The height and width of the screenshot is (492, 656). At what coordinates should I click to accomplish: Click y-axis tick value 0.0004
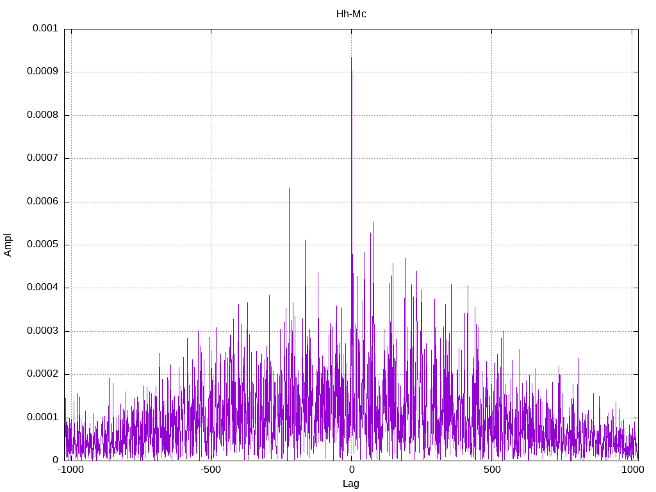(42, 288)
